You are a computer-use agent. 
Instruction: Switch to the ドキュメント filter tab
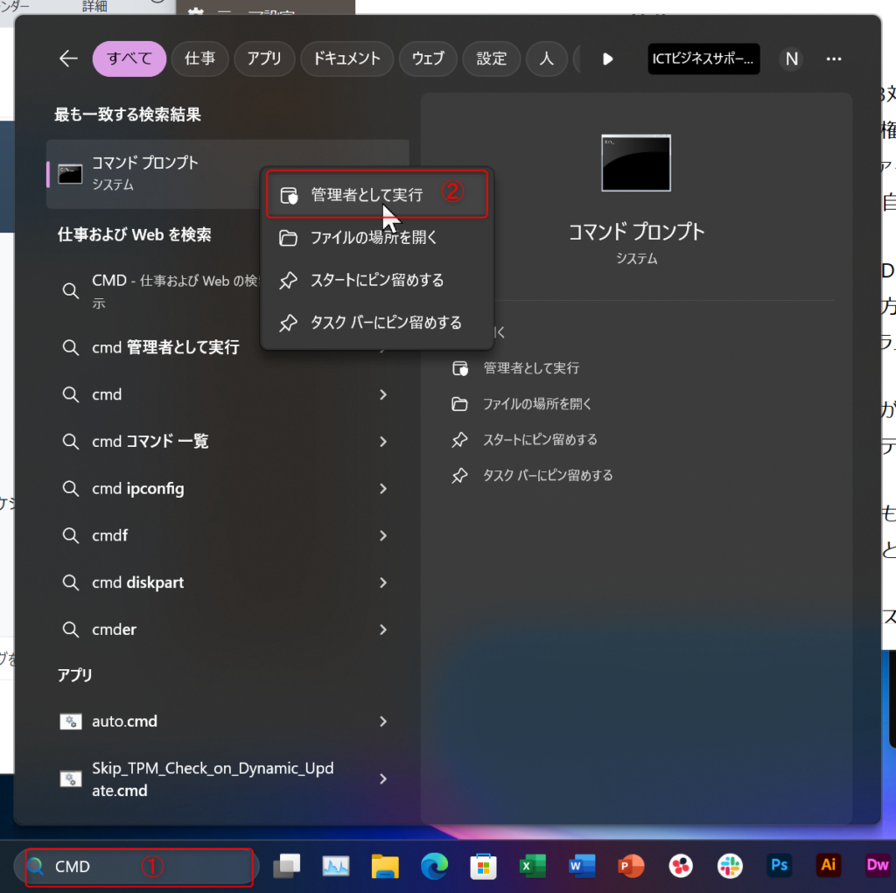pyautogui.click(x=346, y=59)
